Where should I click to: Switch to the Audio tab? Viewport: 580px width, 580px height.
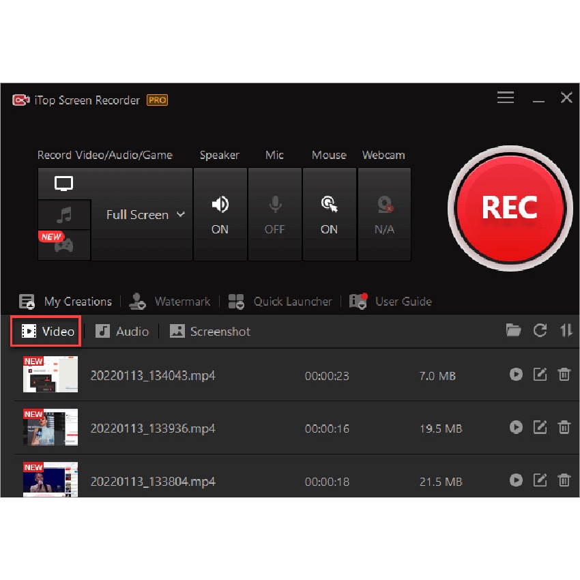[122, 332]
